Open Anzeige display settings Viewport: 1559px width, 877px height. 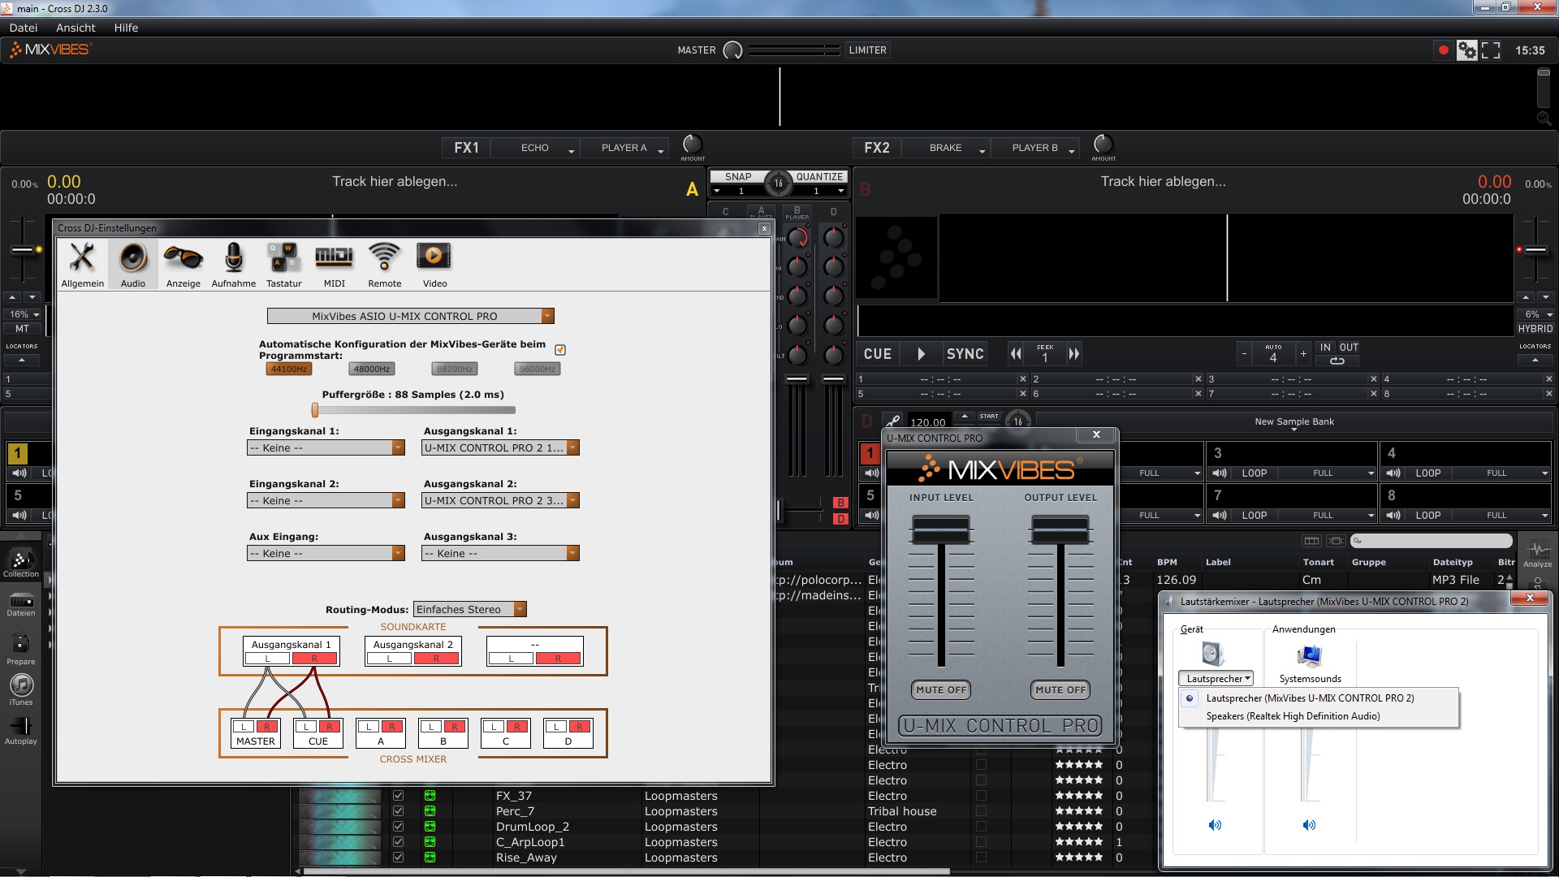184,264
